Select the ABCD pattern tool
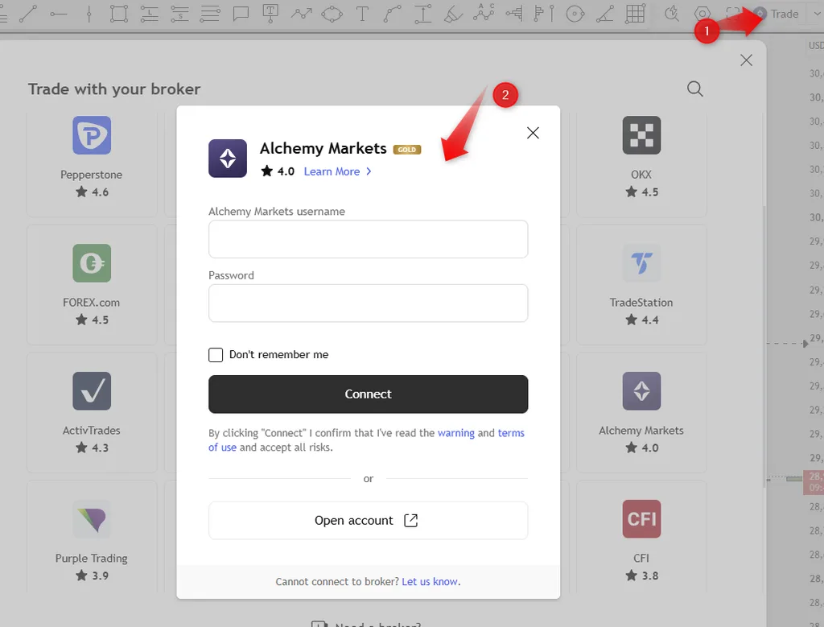 [484, 13]
